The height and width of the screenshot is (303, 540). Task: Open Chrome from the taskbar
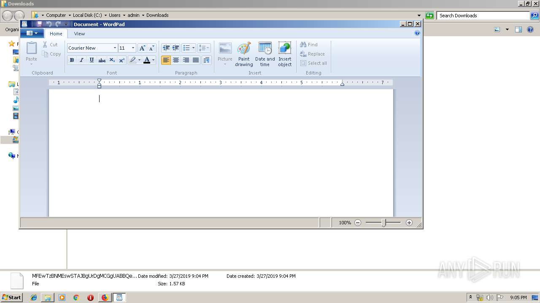[x=76, y=298]
